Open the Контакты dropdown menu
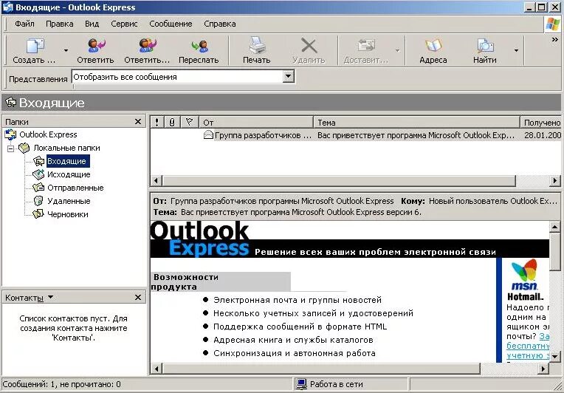 click(x=50, y=297)
